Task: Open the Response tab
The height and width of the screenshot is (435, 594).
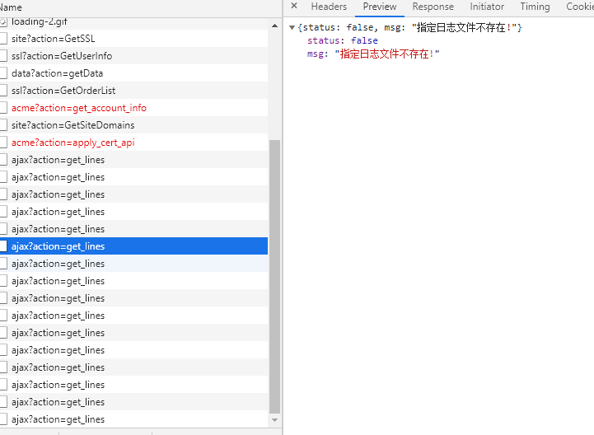Action: (433, 7)
